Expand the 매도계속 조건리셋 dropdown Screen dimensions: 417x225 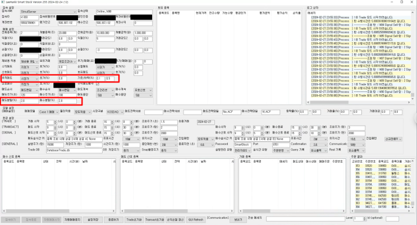point(106,90)
